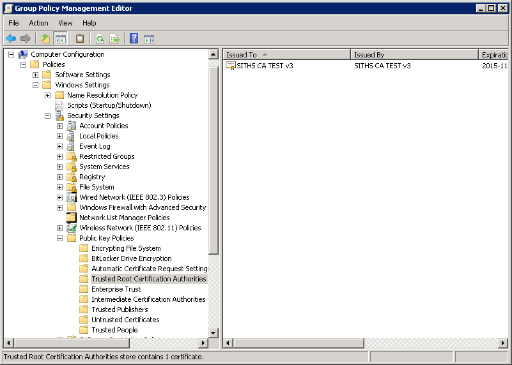Click the Export List toolbar icon

114,39
